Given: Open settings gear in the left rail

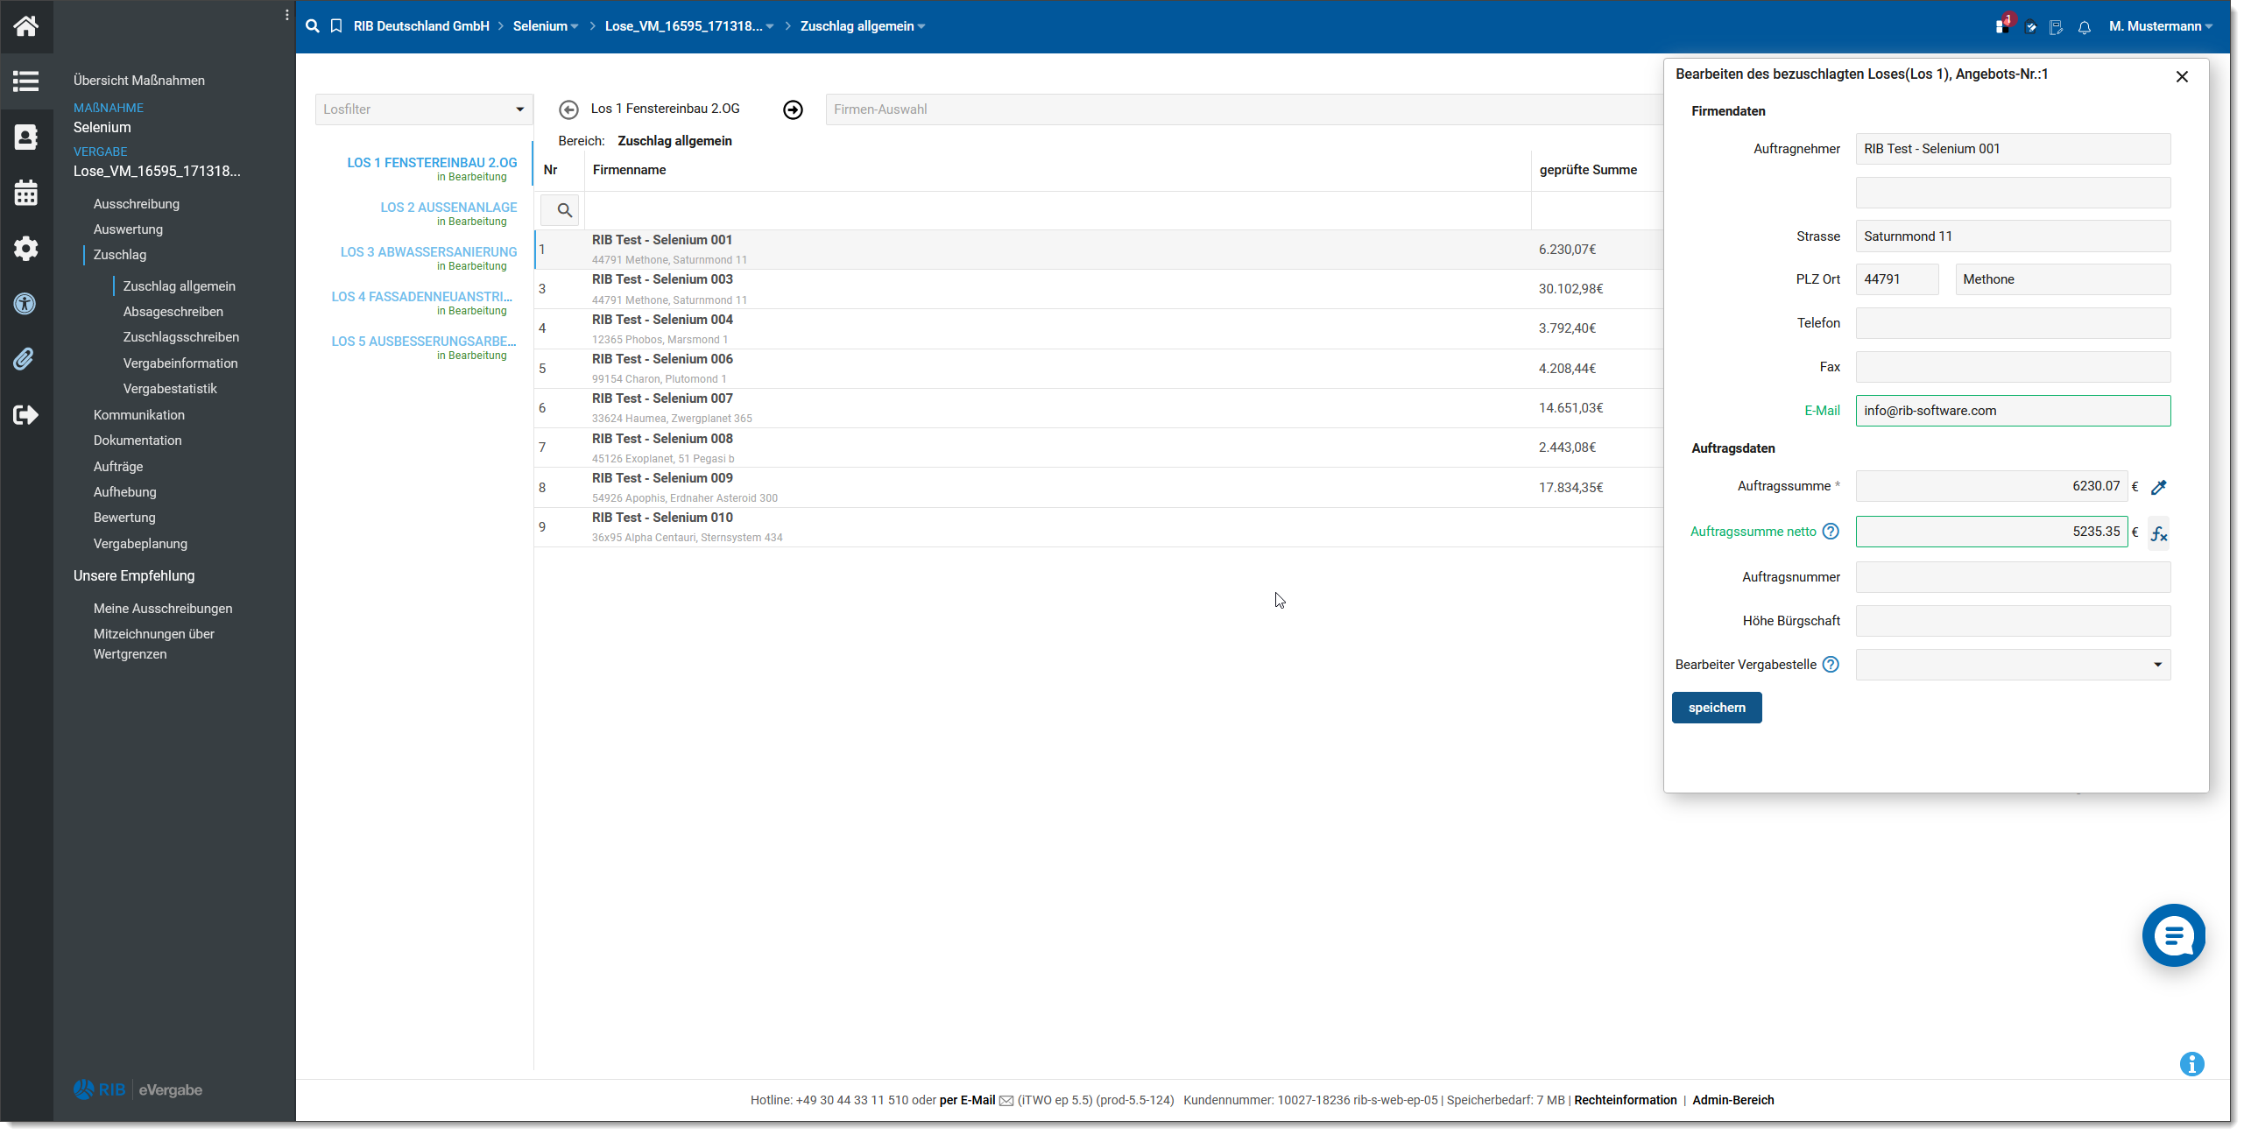Looking at the screenshot, I should pyautogui.click(x=25, y=249).
